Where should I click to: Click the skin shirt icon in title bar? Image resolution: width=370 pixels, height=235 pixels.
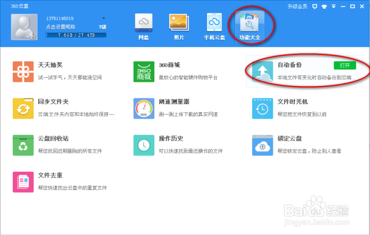(324, 6)
